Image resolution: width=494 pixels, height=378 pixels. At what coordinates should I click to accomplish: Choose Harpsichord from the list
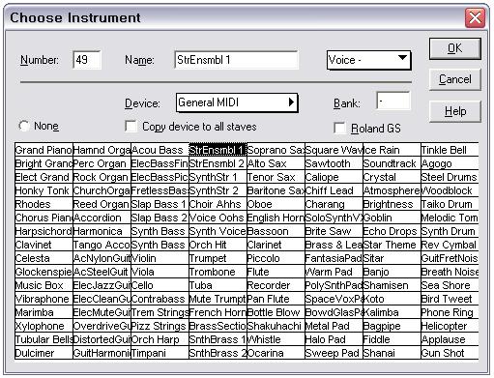point(44,231)
